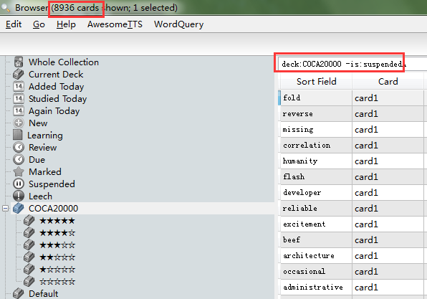Click the Added Today calendar icon

19,87
